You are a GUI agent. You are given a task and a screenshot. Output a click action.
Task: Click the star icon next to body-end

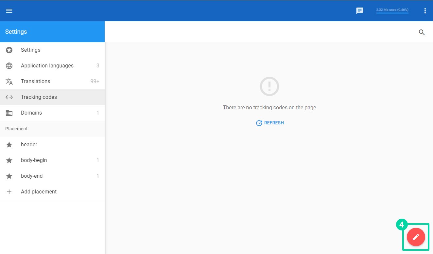(9, 176)
